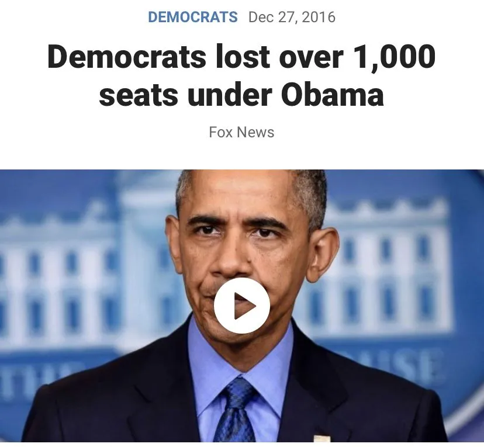The width and height of the screenshot is (484, 447).
Task: Click the dark triangle inside the play circle
Action: click(244, 306)
